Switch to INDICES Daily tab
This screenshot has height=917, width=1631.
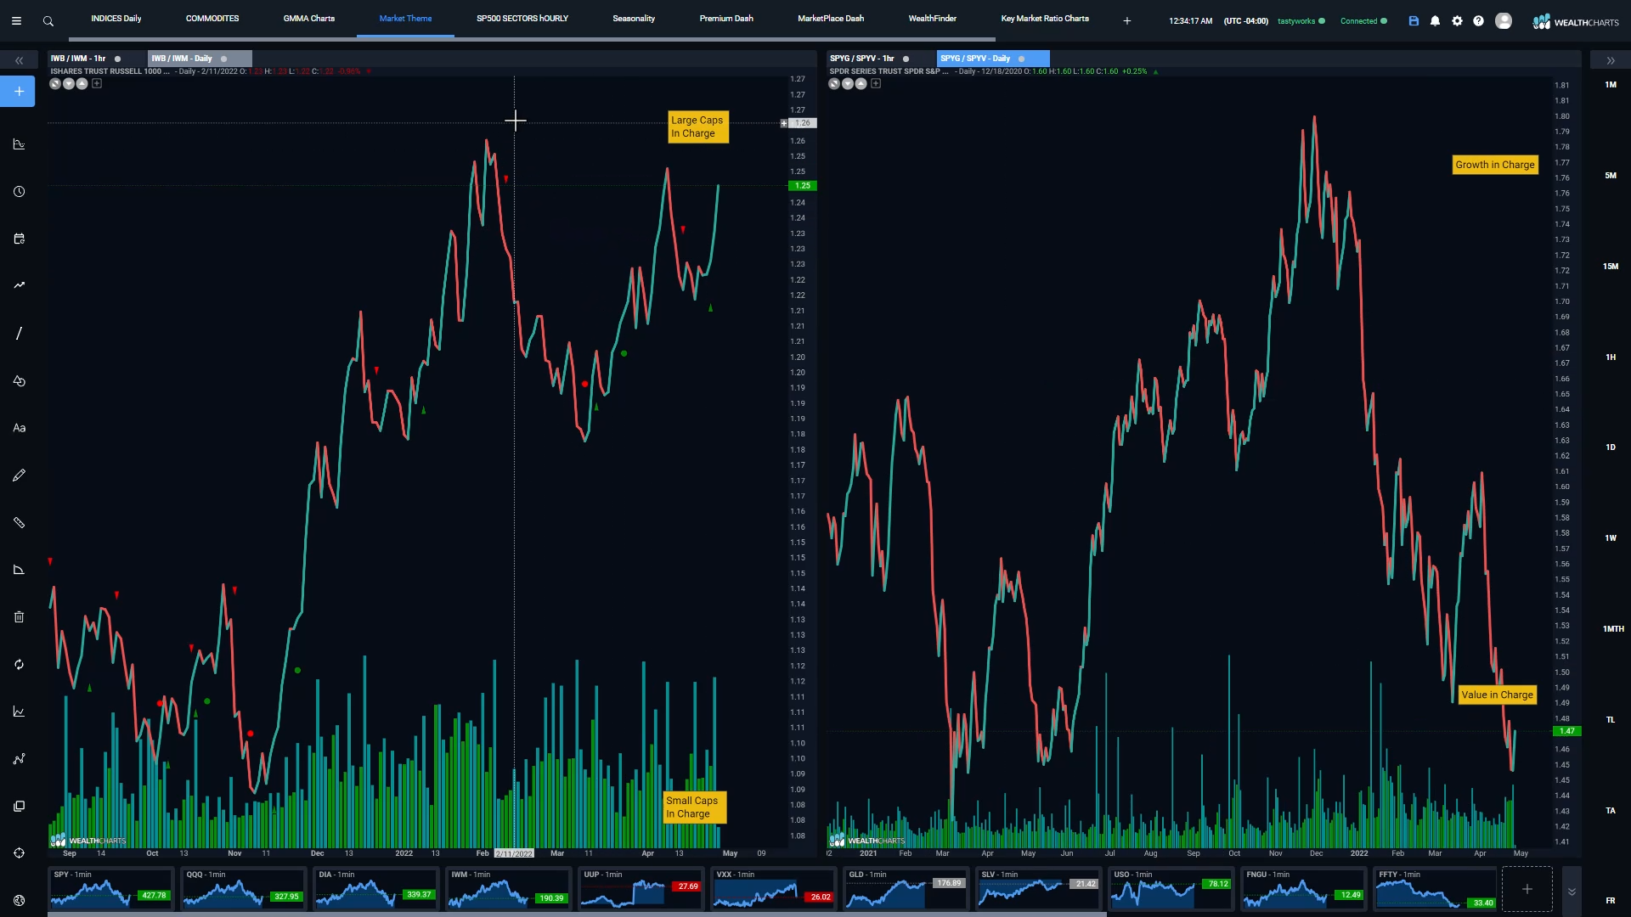pyautogui.click(x=116, y=19)
